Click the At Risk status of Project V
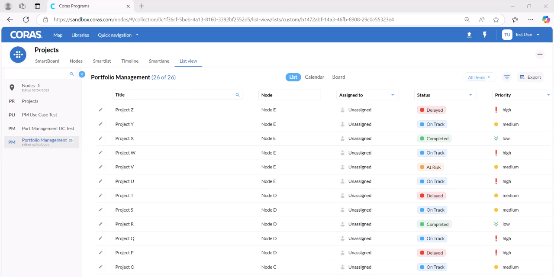 click(x=430, y=167)
